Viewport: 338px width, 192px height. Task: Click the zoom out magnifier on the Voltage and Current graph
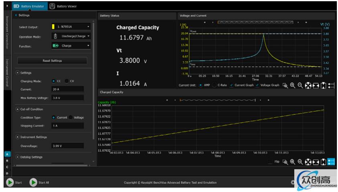point(300,85)
